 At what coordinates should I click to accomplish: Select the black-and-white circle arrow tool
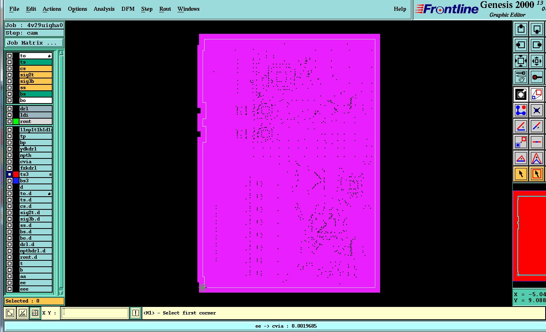tap(521, 94)
